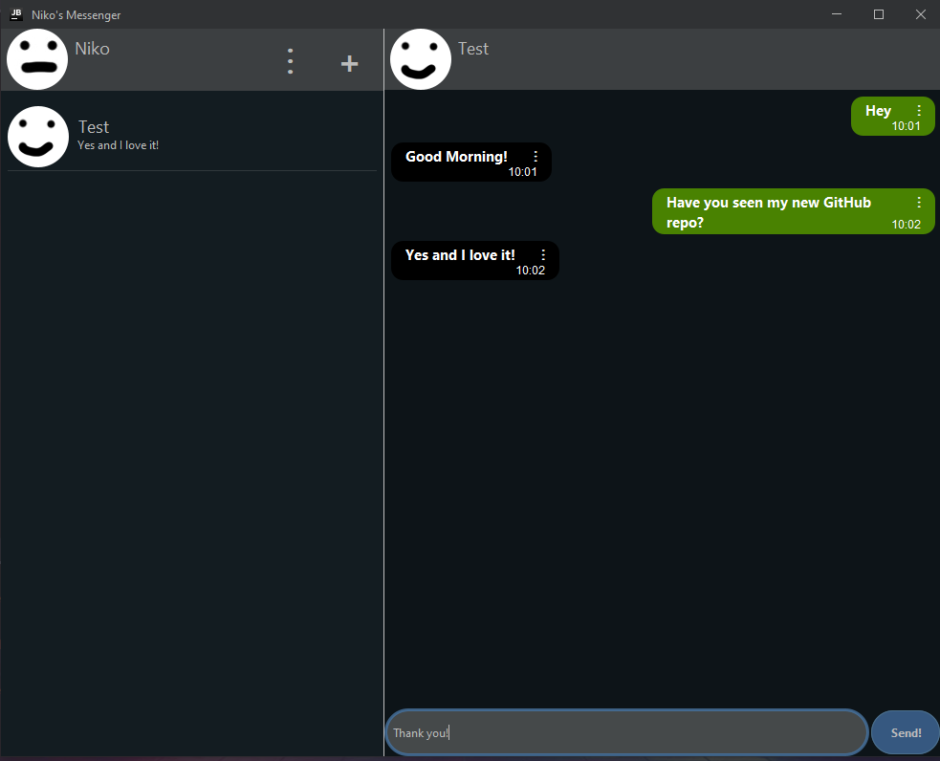Open options for the "Hey" message
The image size is (940, 761).
(x=918, y=111)
